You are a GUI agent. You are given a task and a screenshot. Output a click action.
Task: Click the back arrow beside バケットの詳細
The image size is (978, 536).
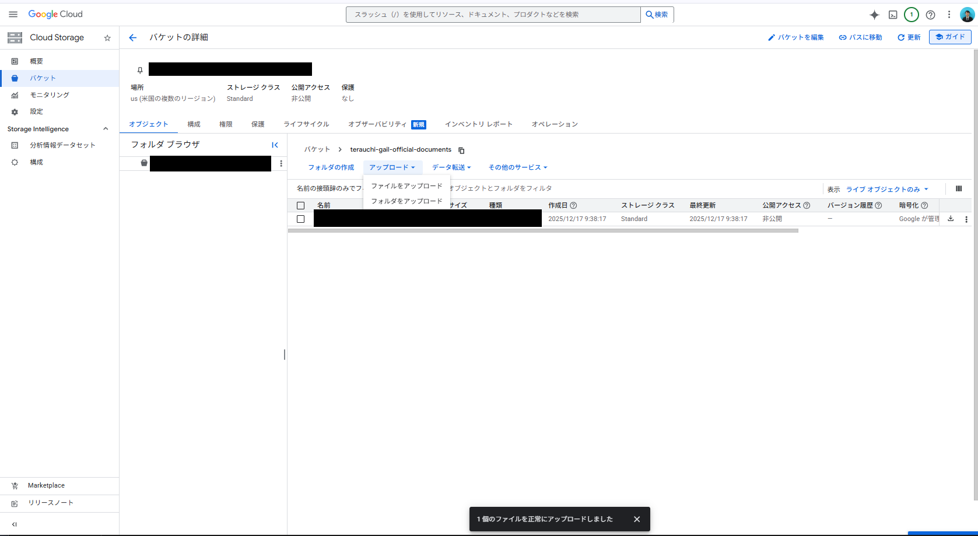(x=133, y=38)
